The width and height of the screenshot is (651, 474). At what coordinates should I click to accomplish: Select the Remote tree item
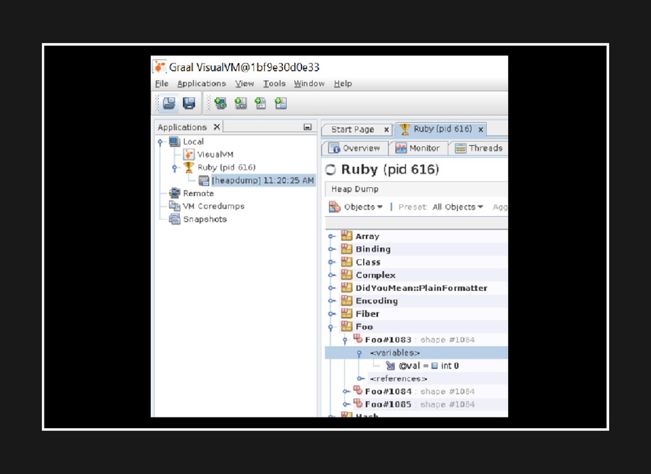coord(198,193)
